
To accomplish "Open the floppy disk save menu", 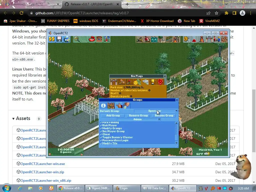I will [x=59, y=39].
